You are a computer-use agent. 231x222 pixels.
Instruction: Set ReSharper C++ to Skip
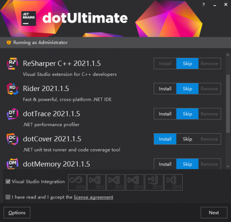(x=187, y=63)
